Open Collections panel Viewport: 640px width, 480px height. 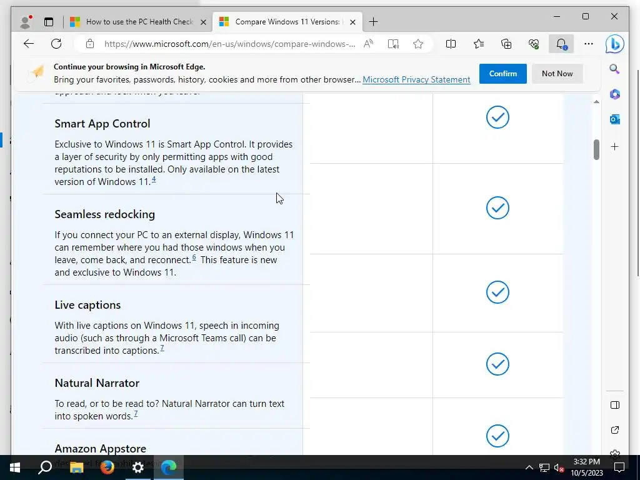pos(506,44)
